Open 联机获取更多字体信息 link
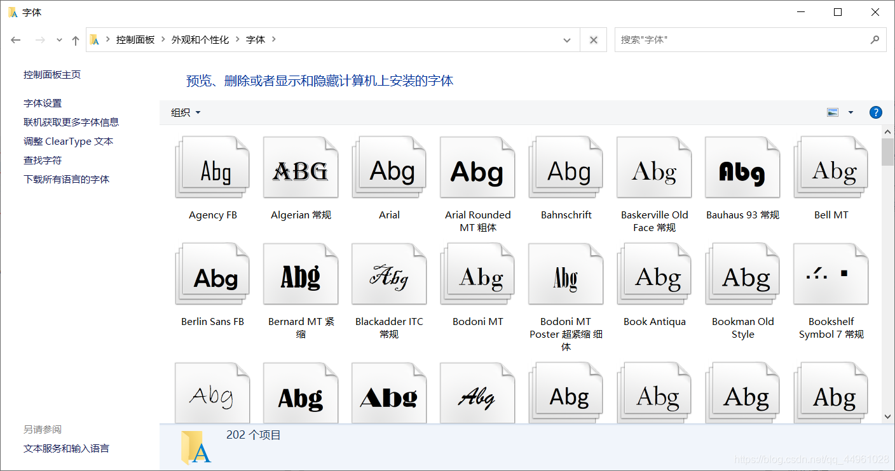 point(71,122)
